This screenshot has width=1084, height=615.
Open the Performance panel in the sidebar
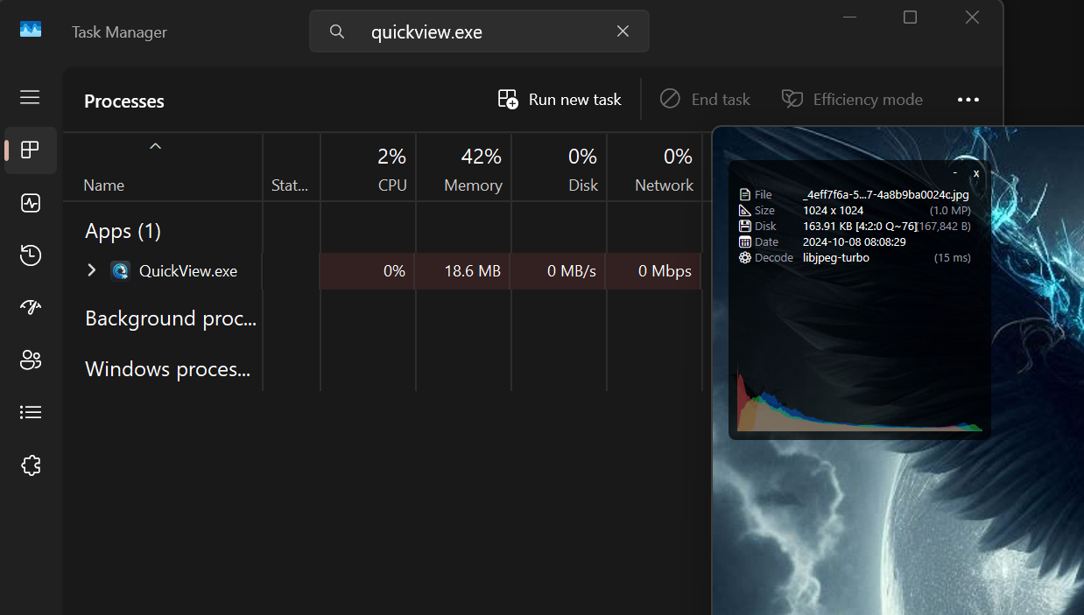(x=30, y=202)
